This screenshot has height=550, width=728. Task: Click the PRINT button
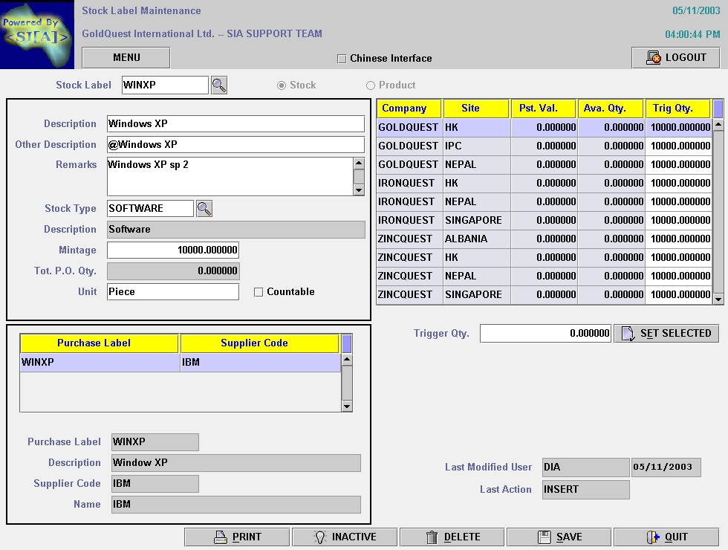[x=237, y=537]
